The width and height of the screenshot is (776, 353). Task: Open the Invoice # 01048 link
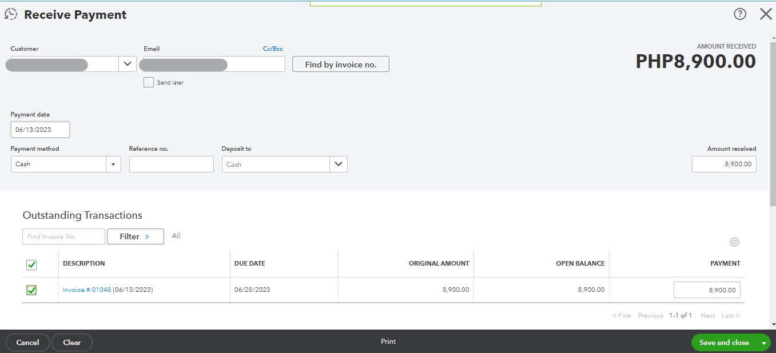pyautogui.click(x=87, y=290)
